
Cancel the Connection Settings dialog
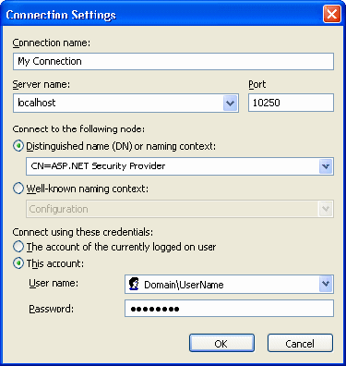click(x=300, y=343)
